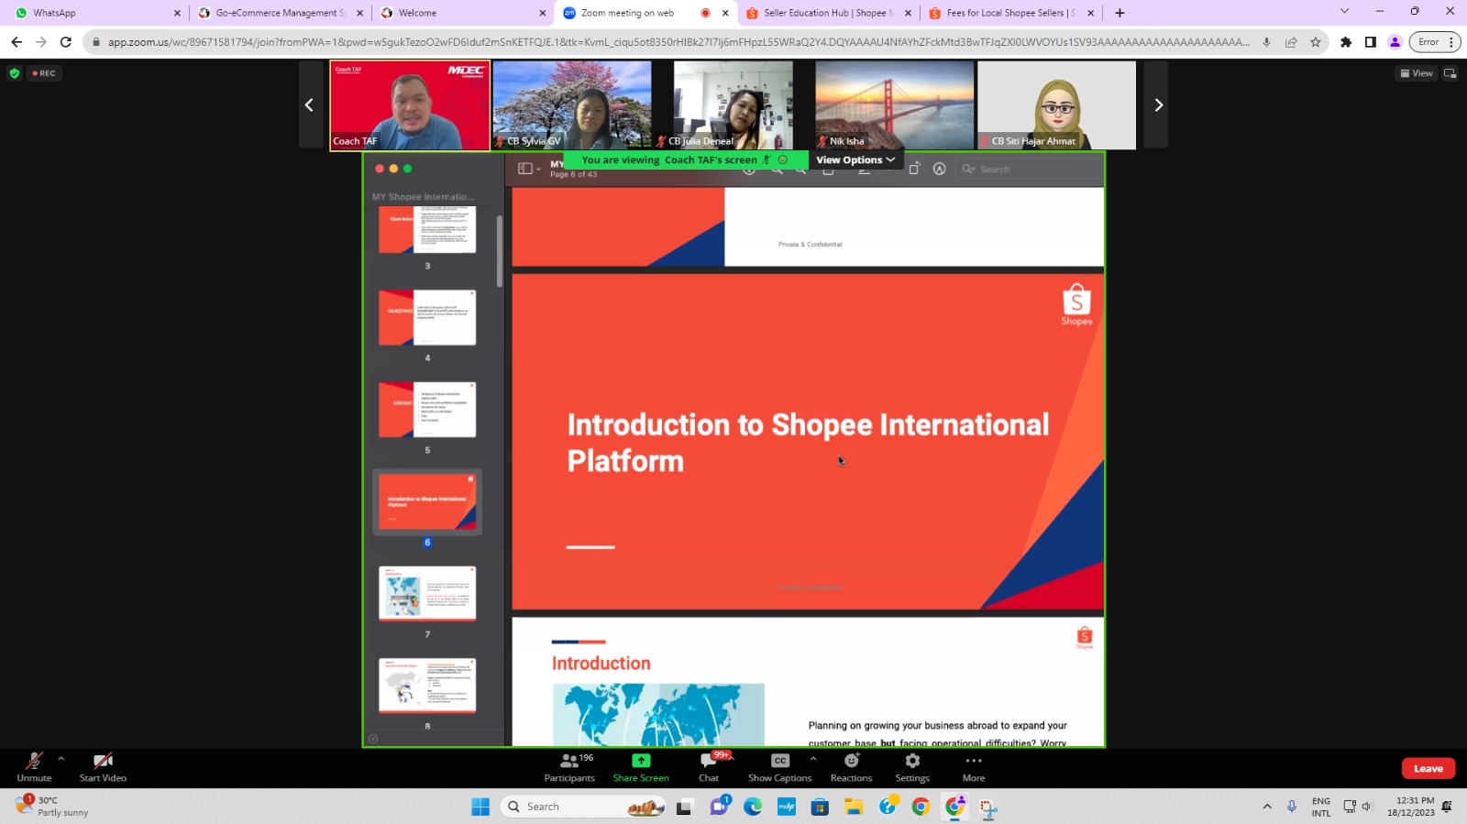This screenshot has height=824, width=1467.
Task: Open the Windows Start menu
Action: (x=480, y=807)
